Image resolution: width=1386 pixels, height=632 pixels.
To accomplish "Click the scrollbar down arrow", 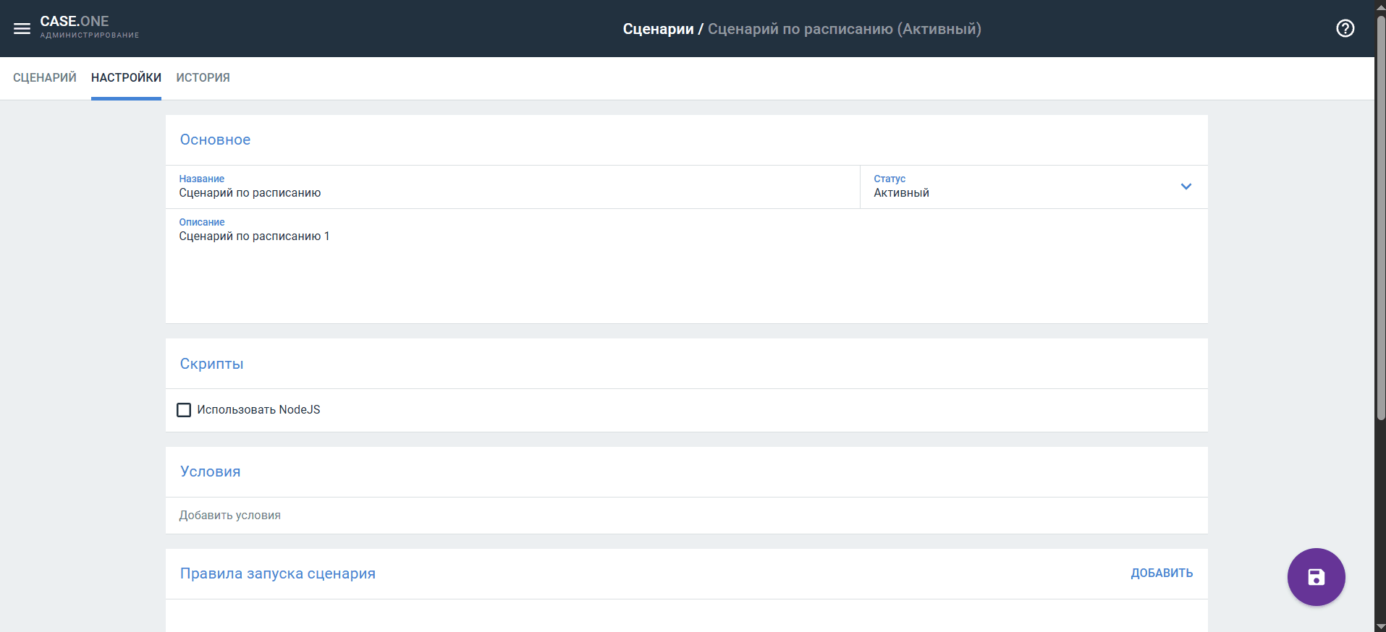I will 1380,626.
